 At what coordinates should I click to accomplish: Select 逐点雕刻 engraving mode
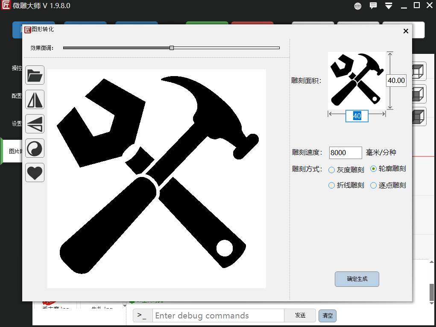tap(388, 186)
